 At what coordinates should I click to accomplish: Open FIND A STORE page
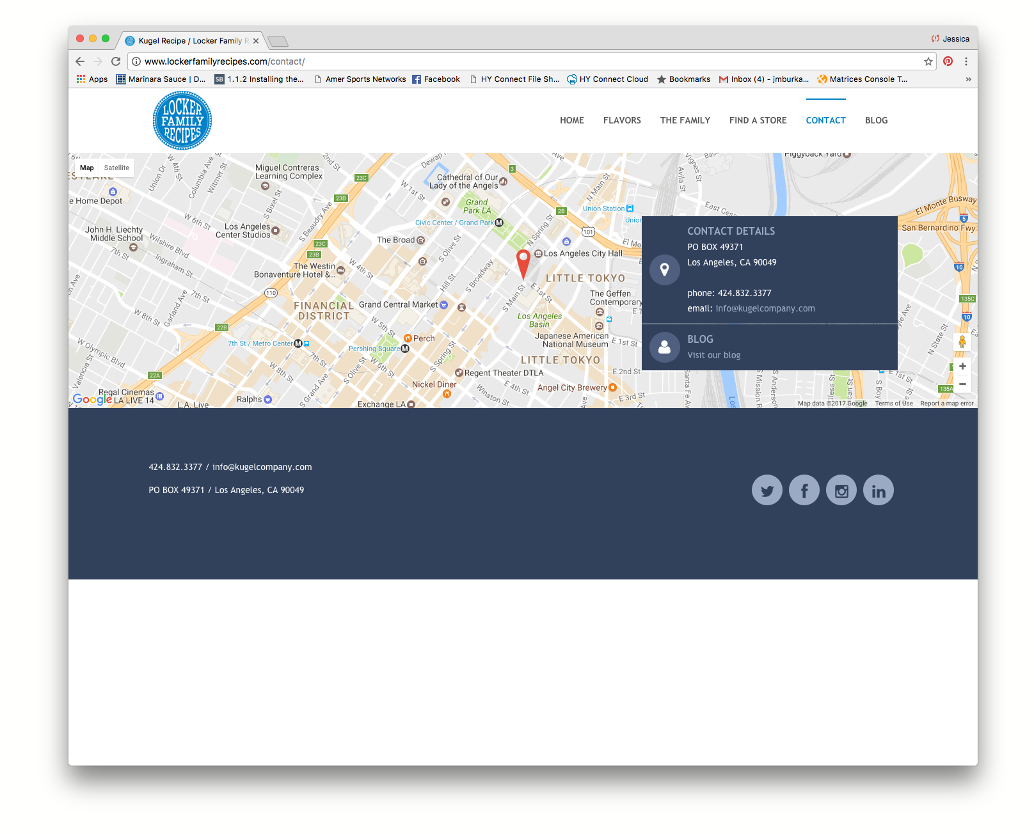pos(758,120)
